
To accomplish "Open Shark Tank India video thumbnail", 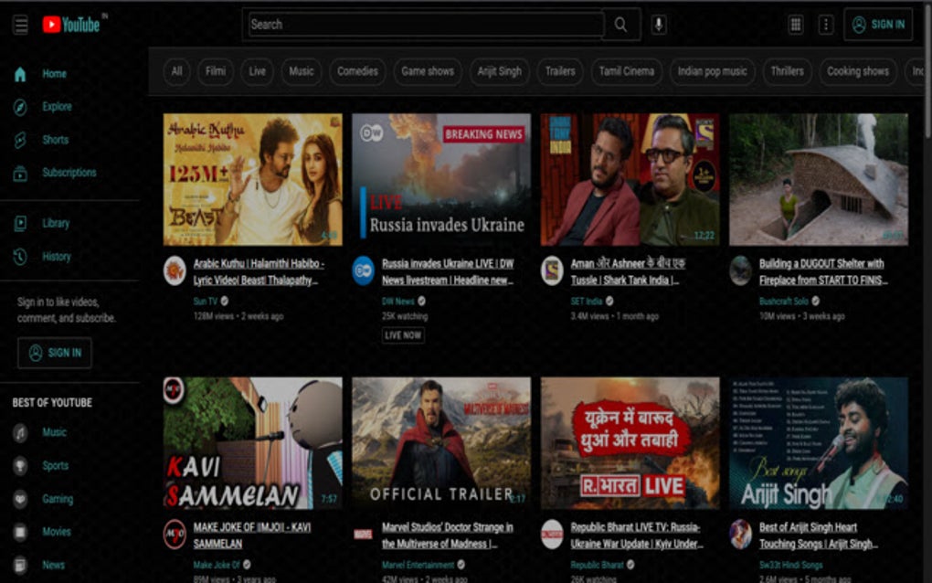I will [x=630, y=179].
